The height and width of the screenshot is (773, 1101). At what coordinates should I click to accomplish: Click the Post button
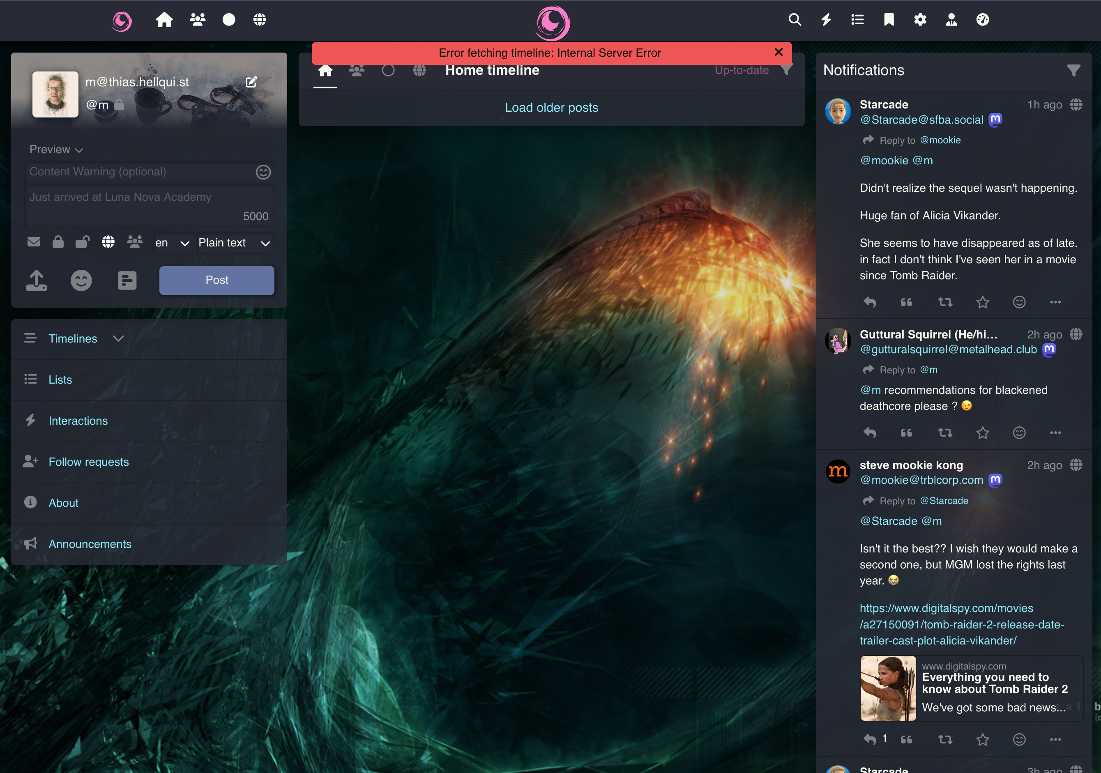217,281
